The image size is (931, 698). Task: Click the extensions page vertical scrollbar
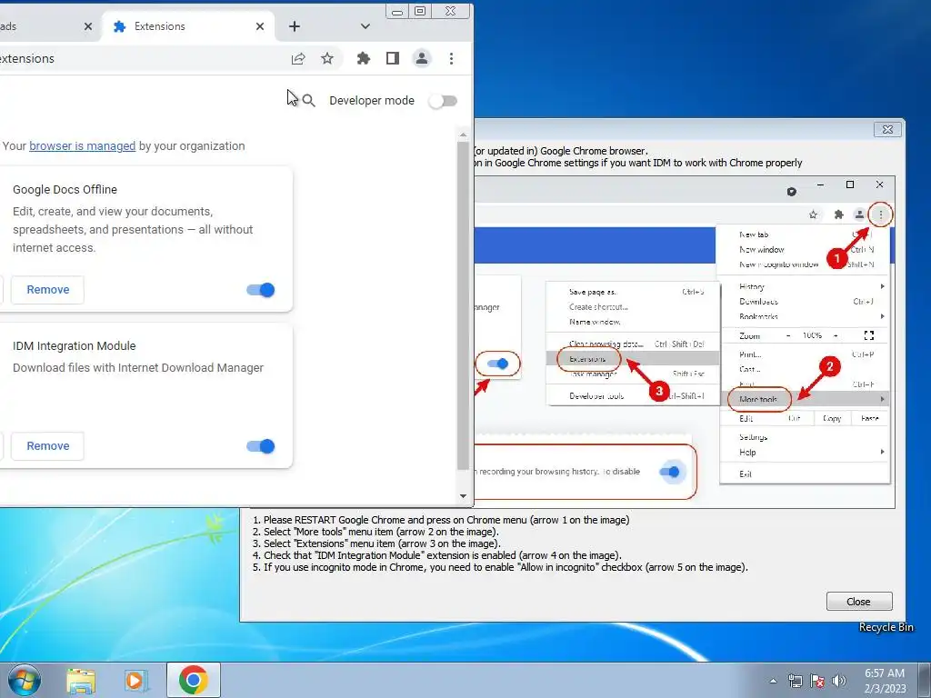463,305
